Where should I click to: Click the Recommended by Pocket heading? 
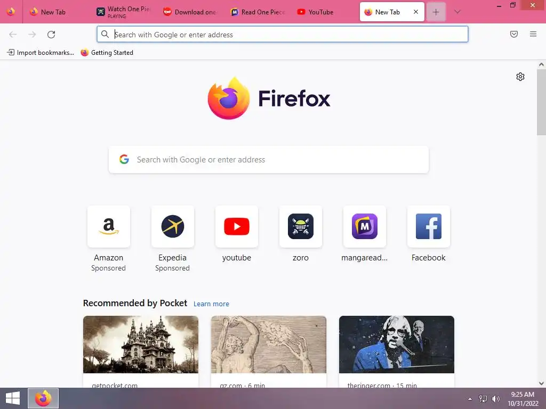point(135,303)
